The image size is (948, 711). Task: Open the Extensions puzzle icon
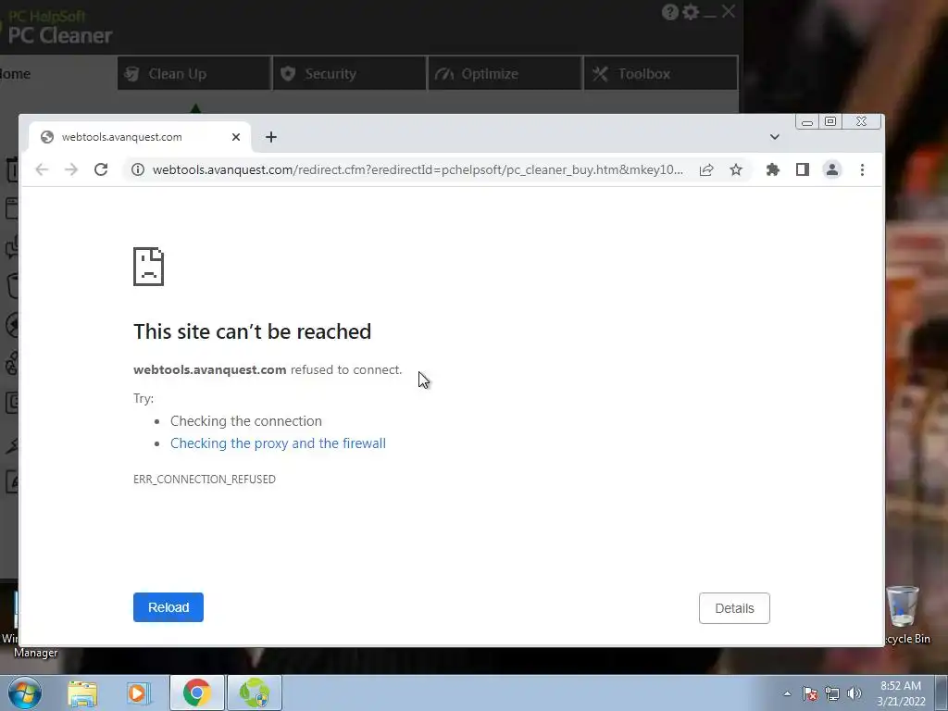coord(773,170)
